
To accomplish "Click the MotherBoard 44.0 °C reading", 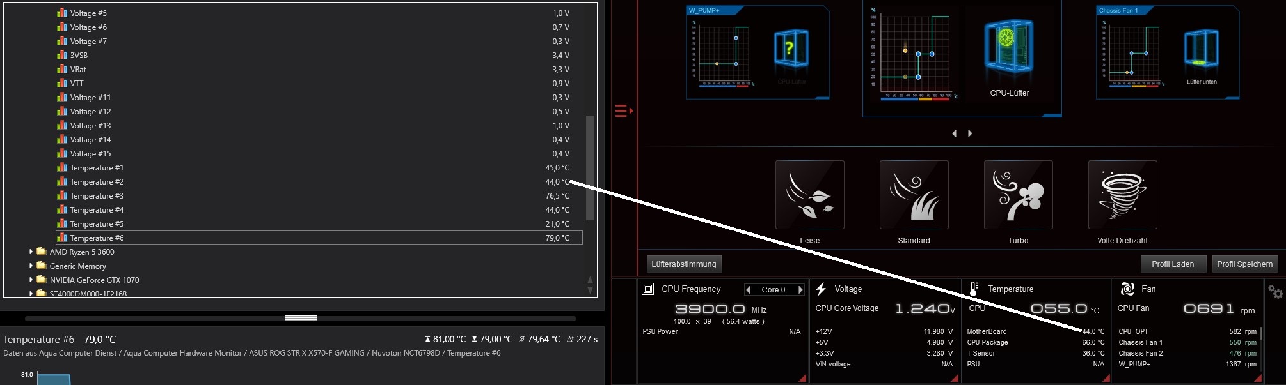I will [x=1093, y=331].
